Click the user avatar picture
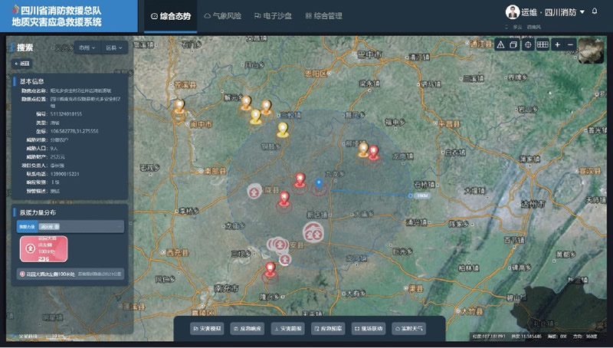 point(512,12)
